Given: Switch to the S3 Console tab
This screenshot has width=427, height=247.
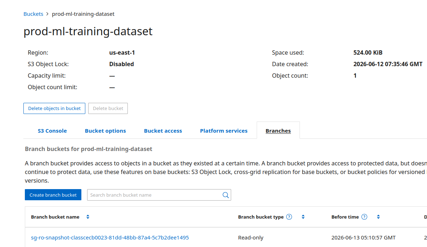Looking at the screenshot, I should [52, 131].
